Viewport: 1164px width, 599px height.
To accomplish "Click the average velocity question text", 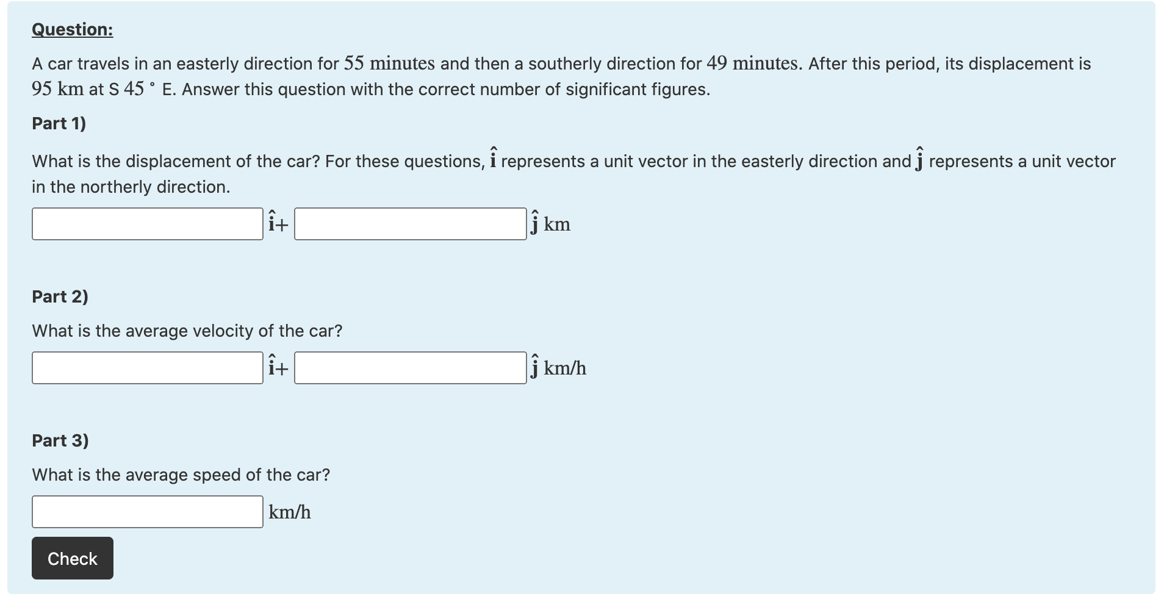I will (187, 331).
